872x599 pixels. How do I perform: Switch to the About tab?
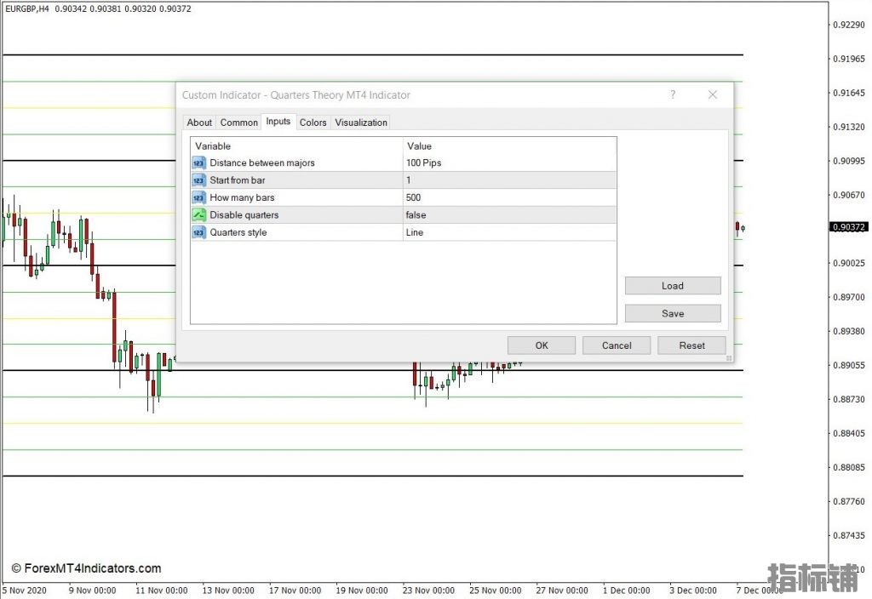point(199,123)
